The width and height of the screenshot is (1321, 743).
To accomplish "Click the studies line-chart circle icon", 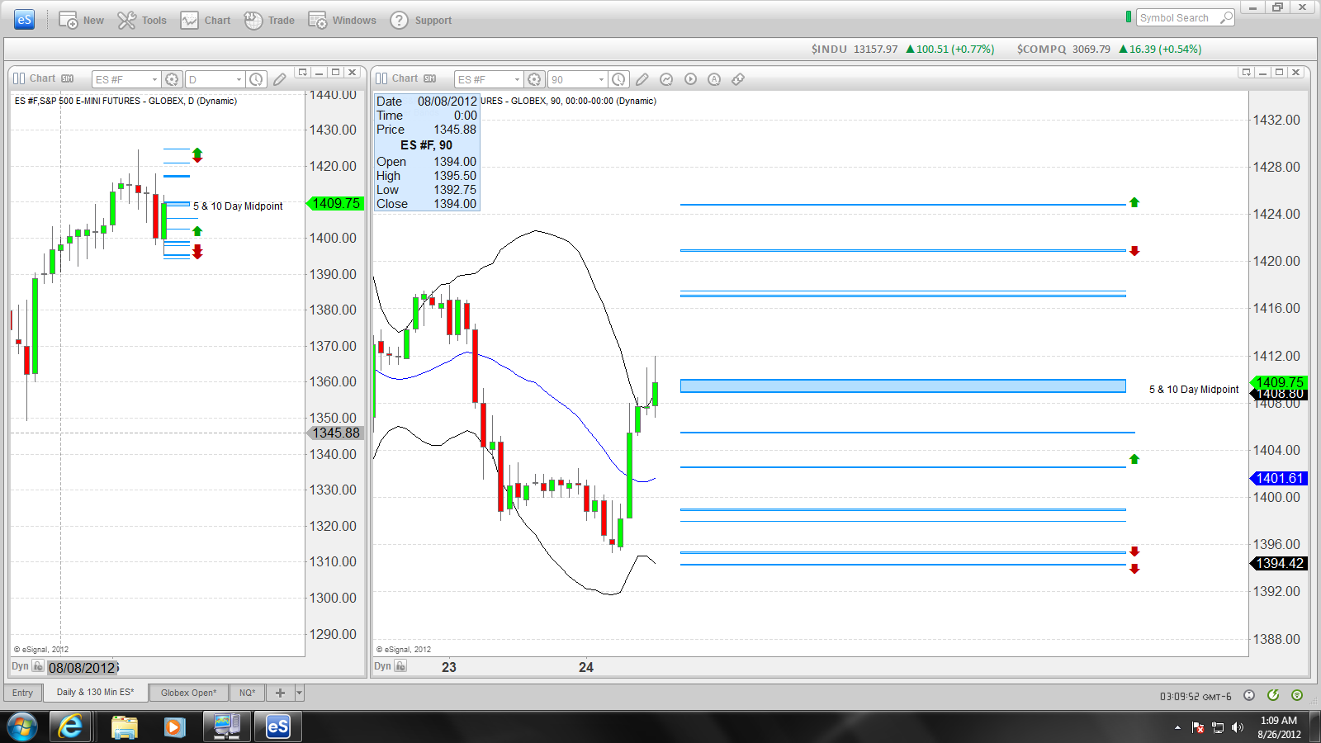I will 666,79.
